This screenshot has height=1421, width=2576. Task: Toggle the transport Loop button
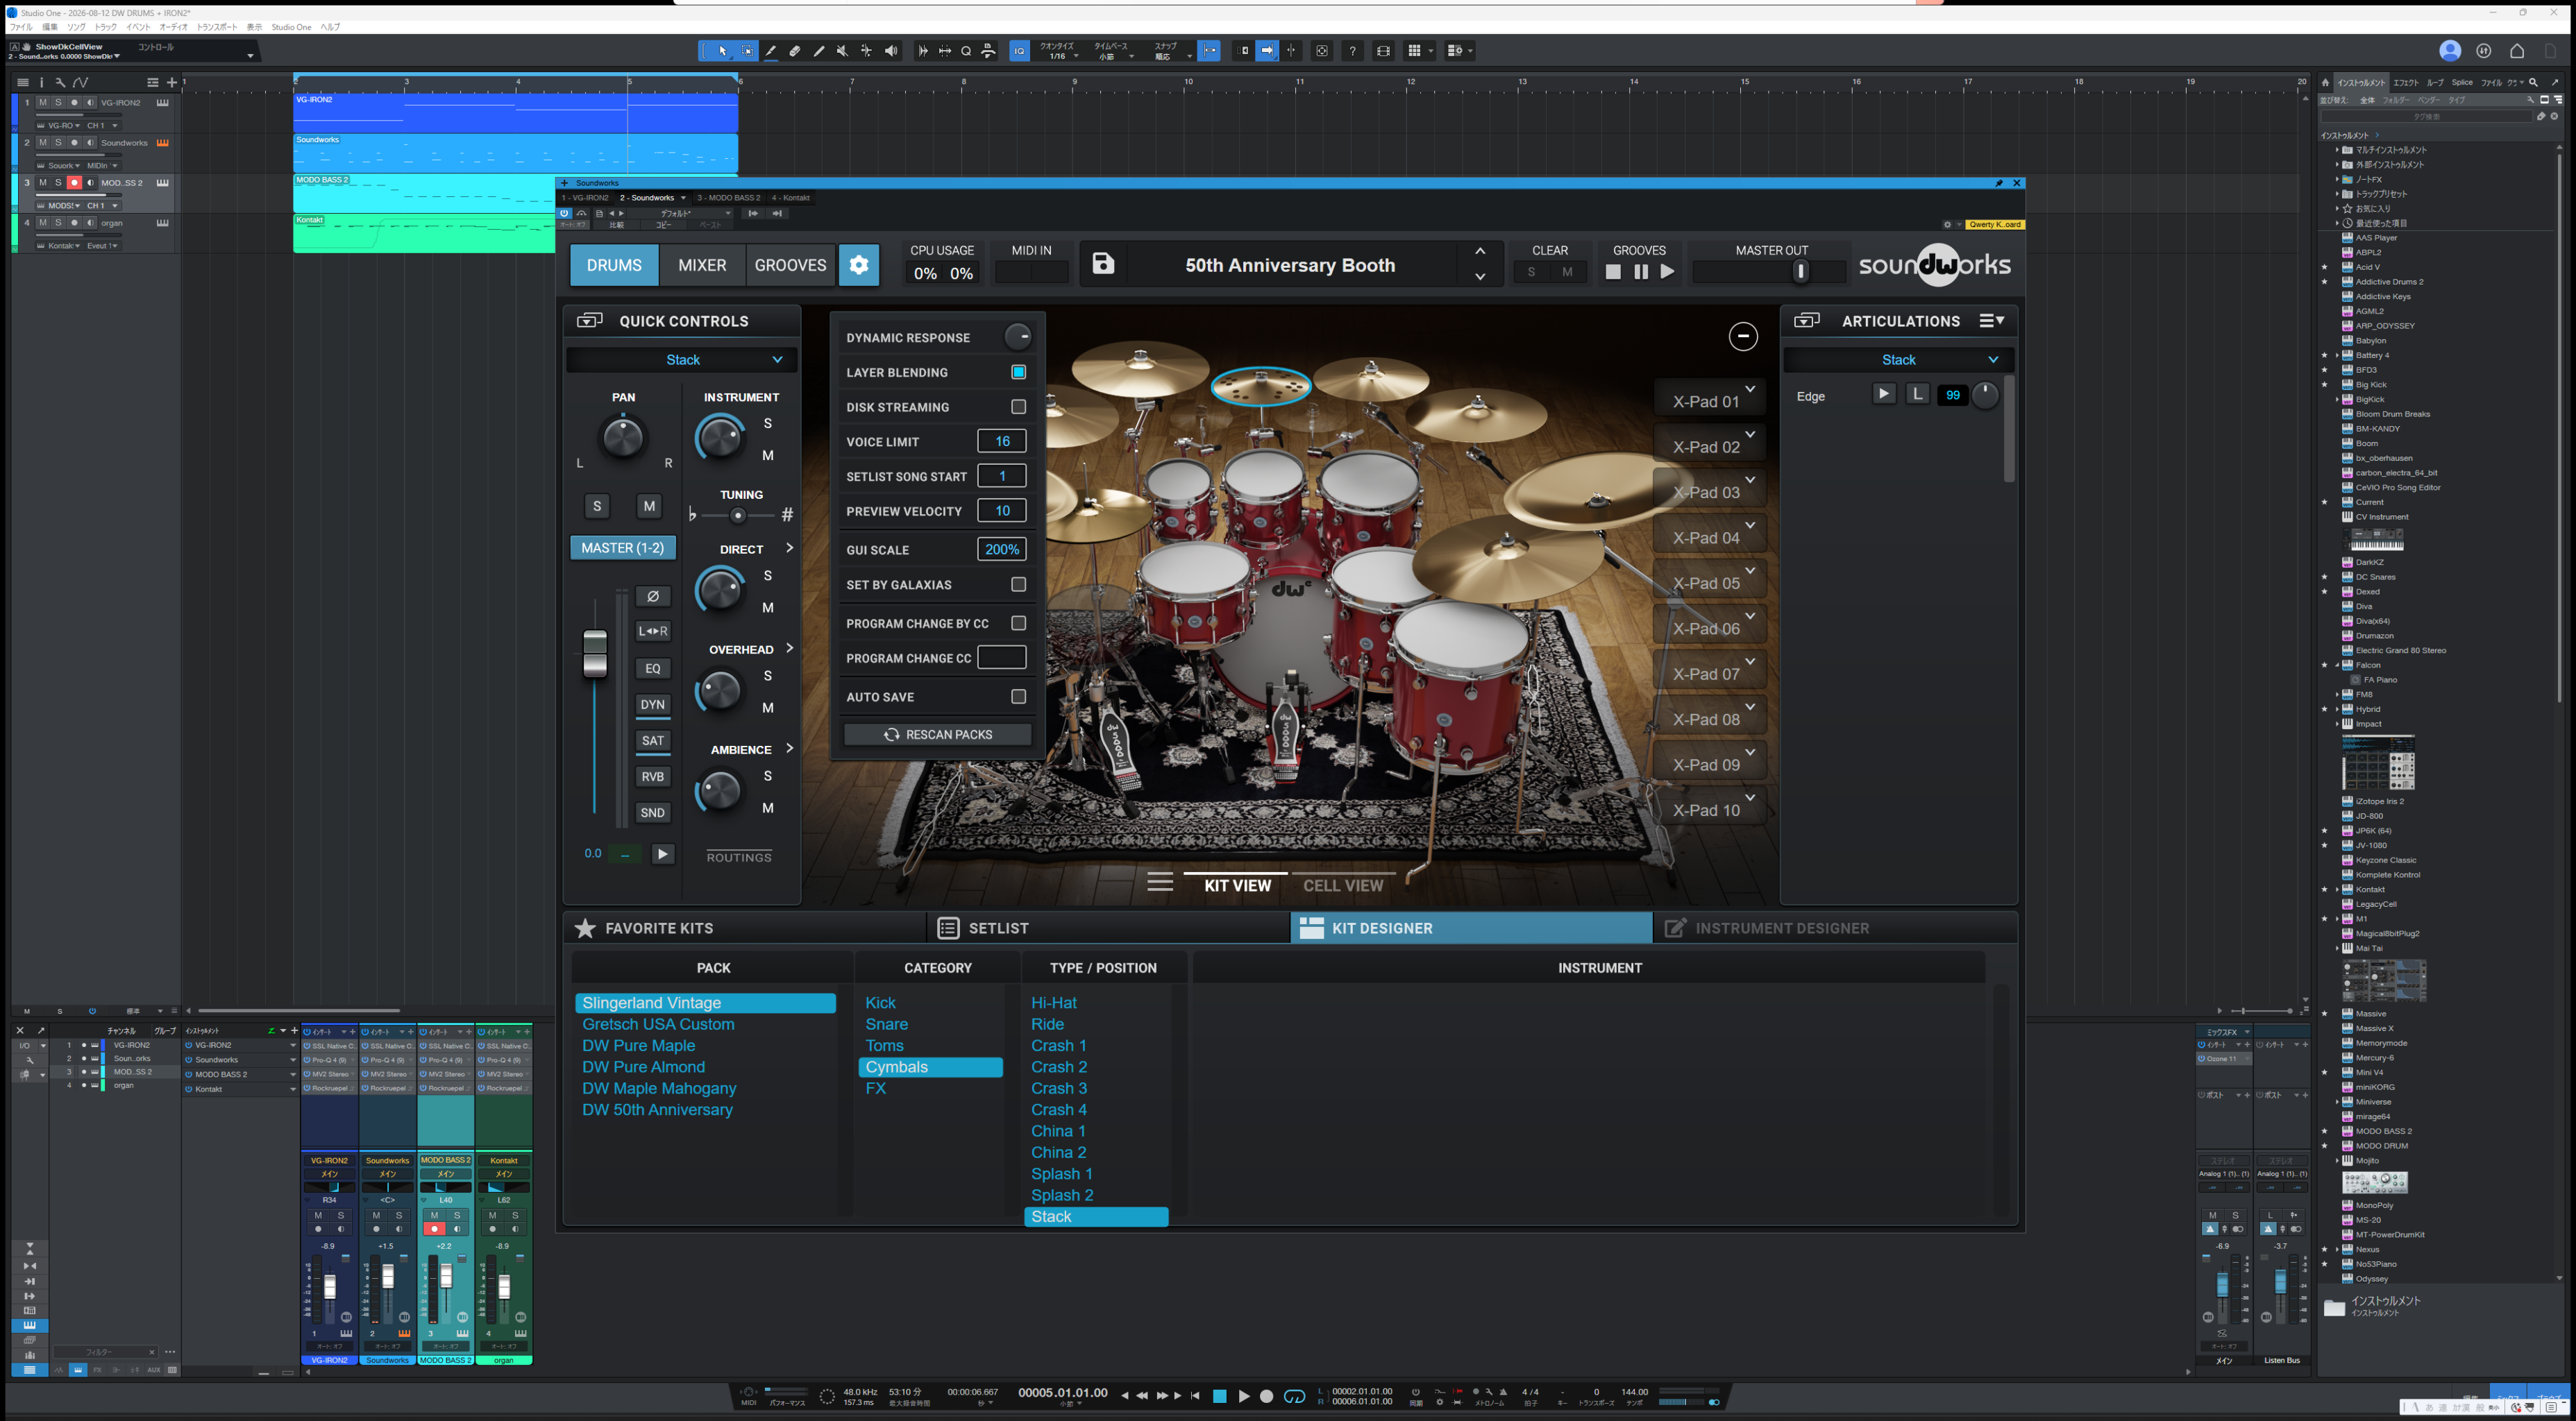pos(1294,1396)
